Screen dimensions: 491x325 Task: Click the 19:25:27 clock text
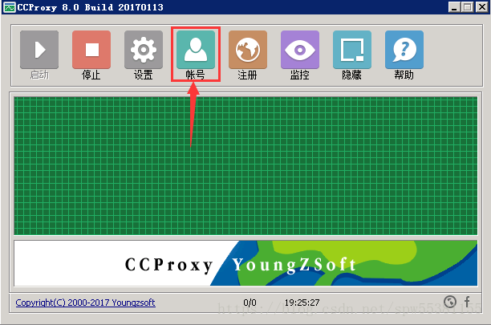pos(302,303)
